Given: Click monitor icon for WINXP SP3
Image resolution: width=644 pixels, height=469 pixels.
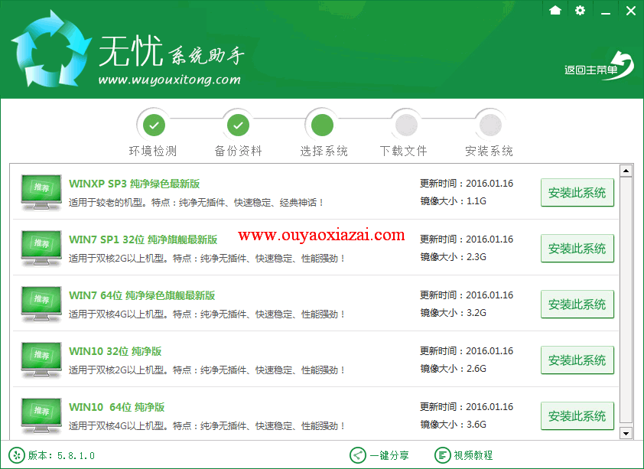Looking at the screenshot, I should 41,192.
